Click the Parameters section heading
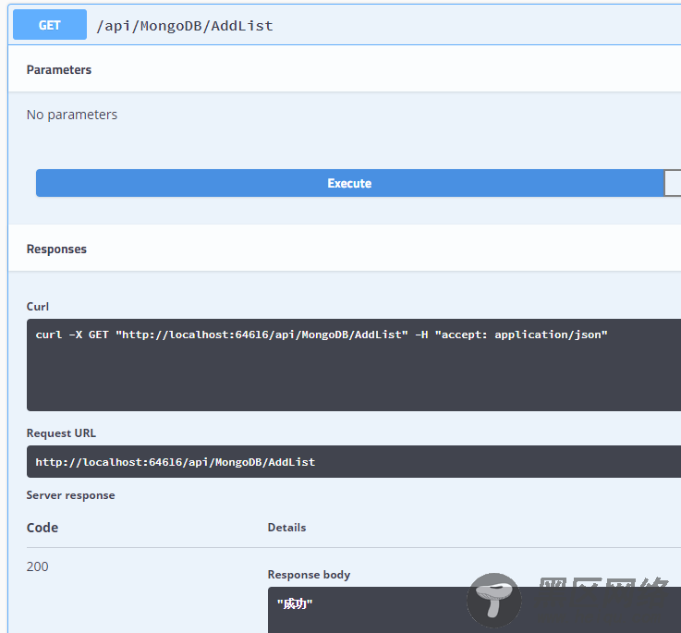This screenshot has width=681, height=633. coord(59,70)
